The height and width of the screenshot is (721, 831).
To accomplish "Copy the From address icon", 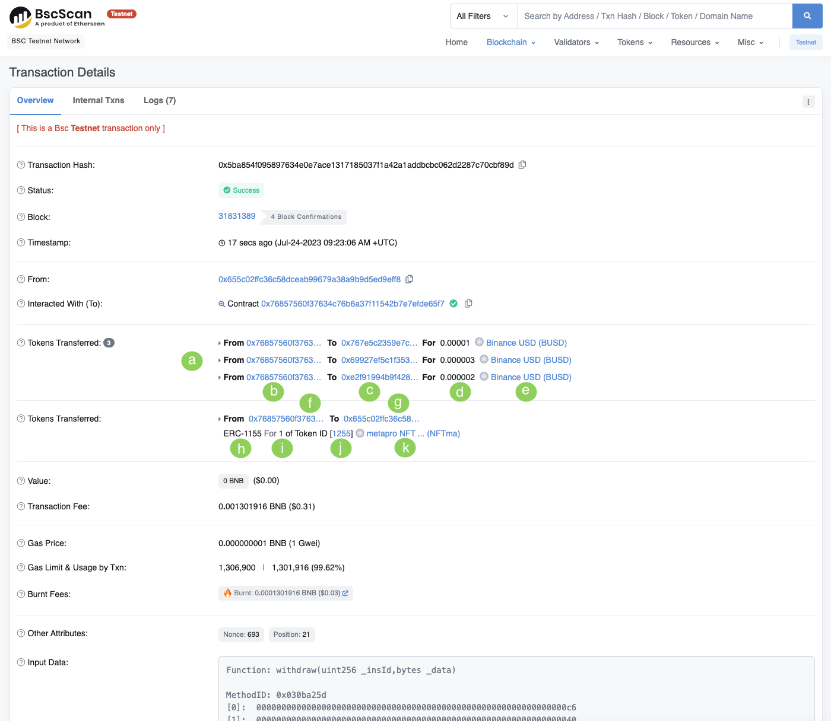I will point(409,279).
